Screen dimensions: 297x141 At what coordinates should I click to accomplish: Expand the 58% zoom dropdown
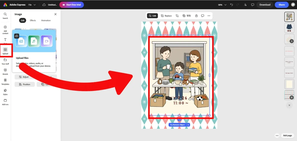222,5
